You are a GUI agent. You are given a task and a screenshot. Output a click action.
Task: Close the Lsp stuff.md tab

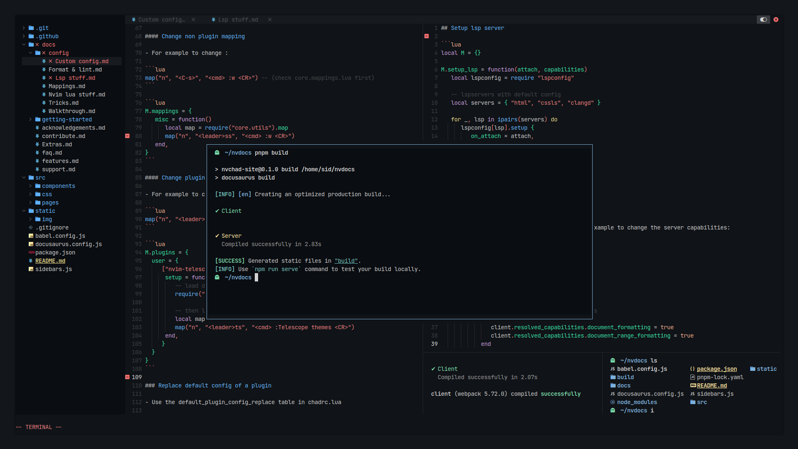point(270,20)
